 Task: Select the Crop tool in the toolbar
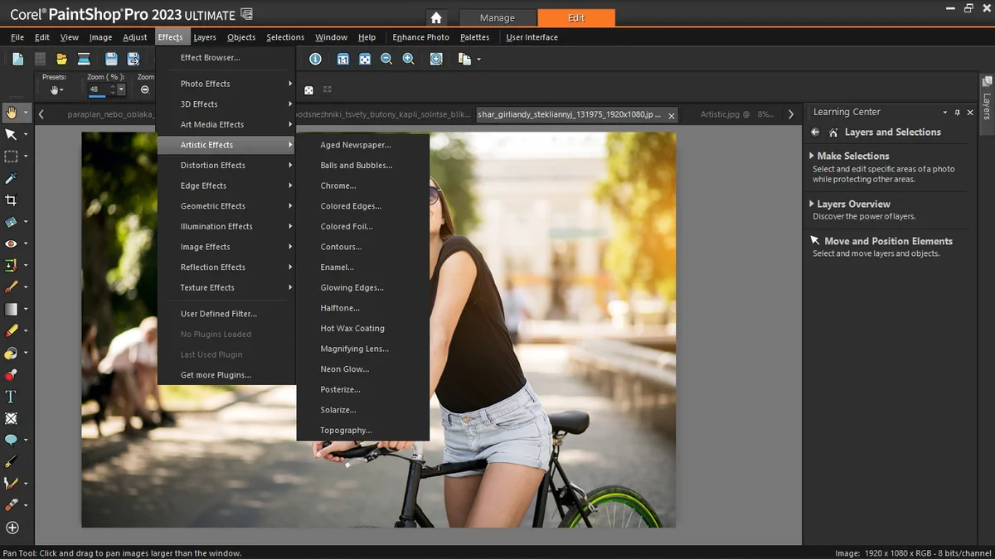pos(12,200)
